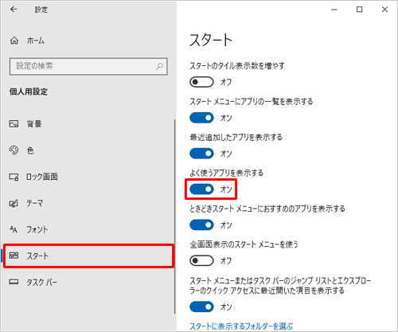Screen dimensions: 398x332
Task: Click the テーマ brush icon
Action: click(14, 203)
